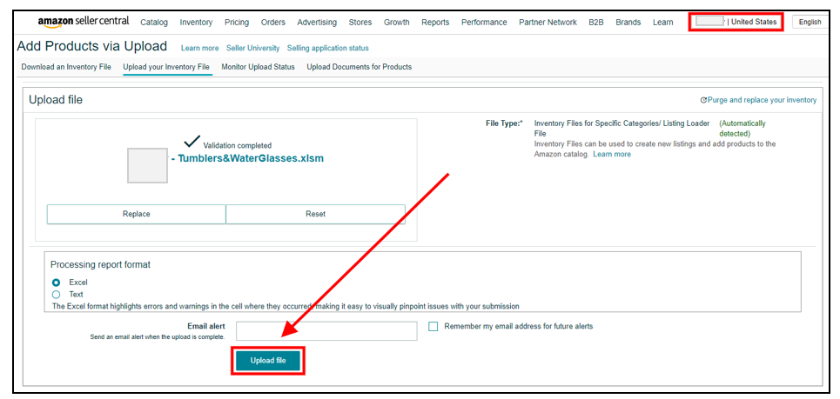Switch to Upload Documents for Products tab
This screenshot has width=840, height=399.
coord(359,67)
